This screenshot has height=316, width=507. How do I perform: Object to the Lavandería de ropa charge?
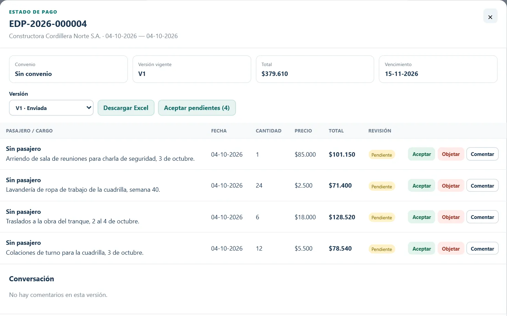click(x=451, y=186)
